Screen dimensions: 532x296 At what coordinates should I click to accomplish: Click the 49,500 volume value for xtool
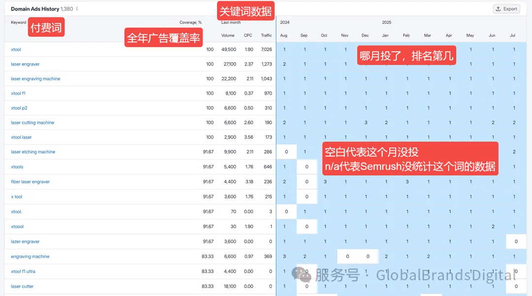coord(229,50)
